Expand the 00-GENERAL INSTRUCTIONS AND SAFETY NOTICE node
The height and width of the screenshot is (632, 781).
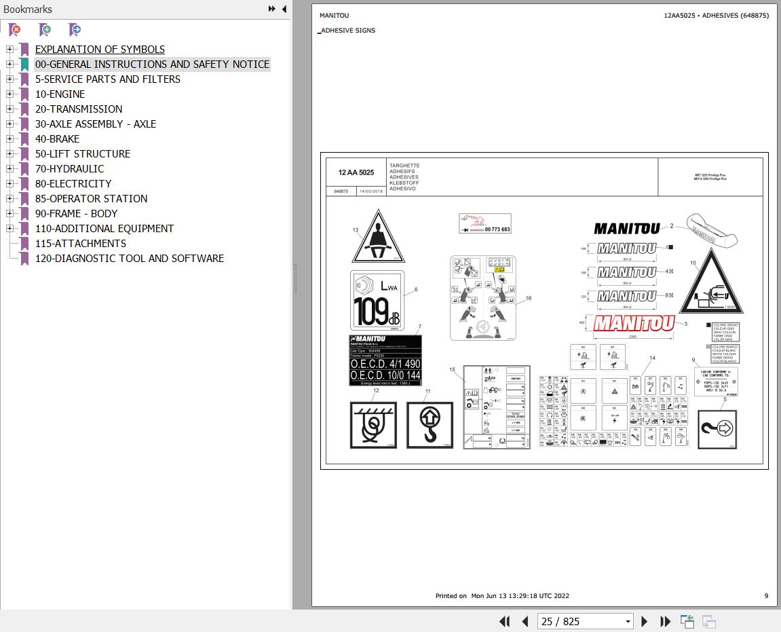click(9, 64)
